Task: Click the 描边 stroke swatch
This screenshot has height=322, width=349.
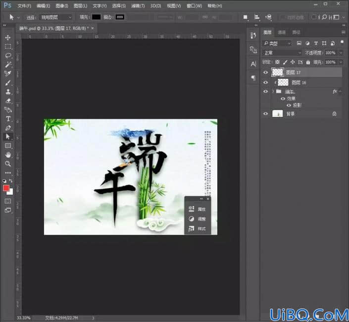Action: (x=120, y=17)
